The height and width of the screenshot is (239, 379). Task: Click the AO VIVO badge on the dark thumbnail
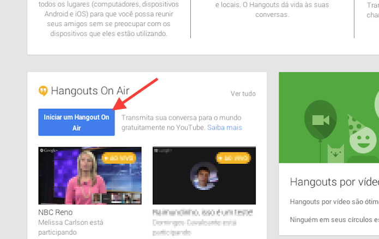pos(233,158)
